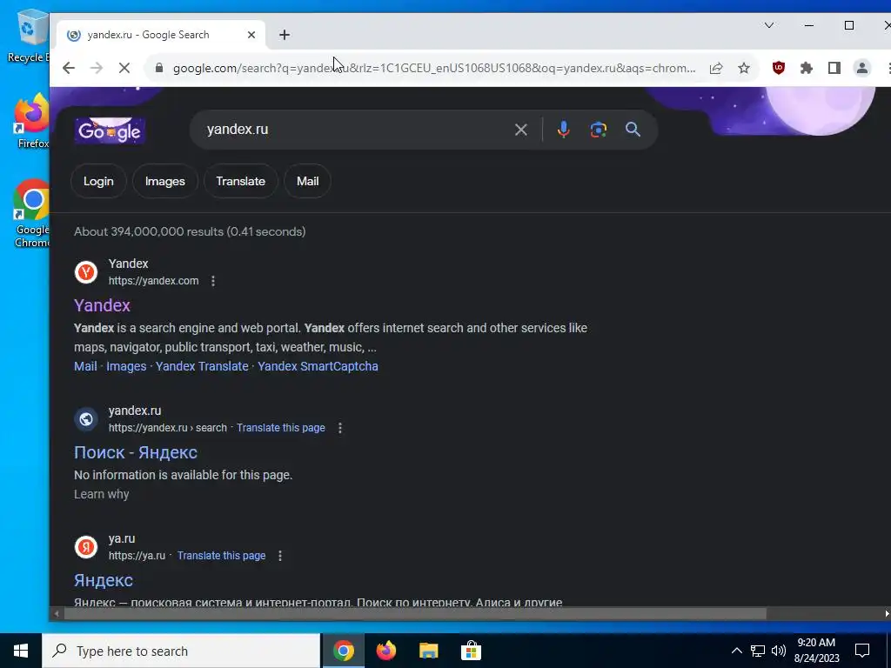Clear the search box with X icon
This screenshot has height=668, width=891.
point(521,130)
